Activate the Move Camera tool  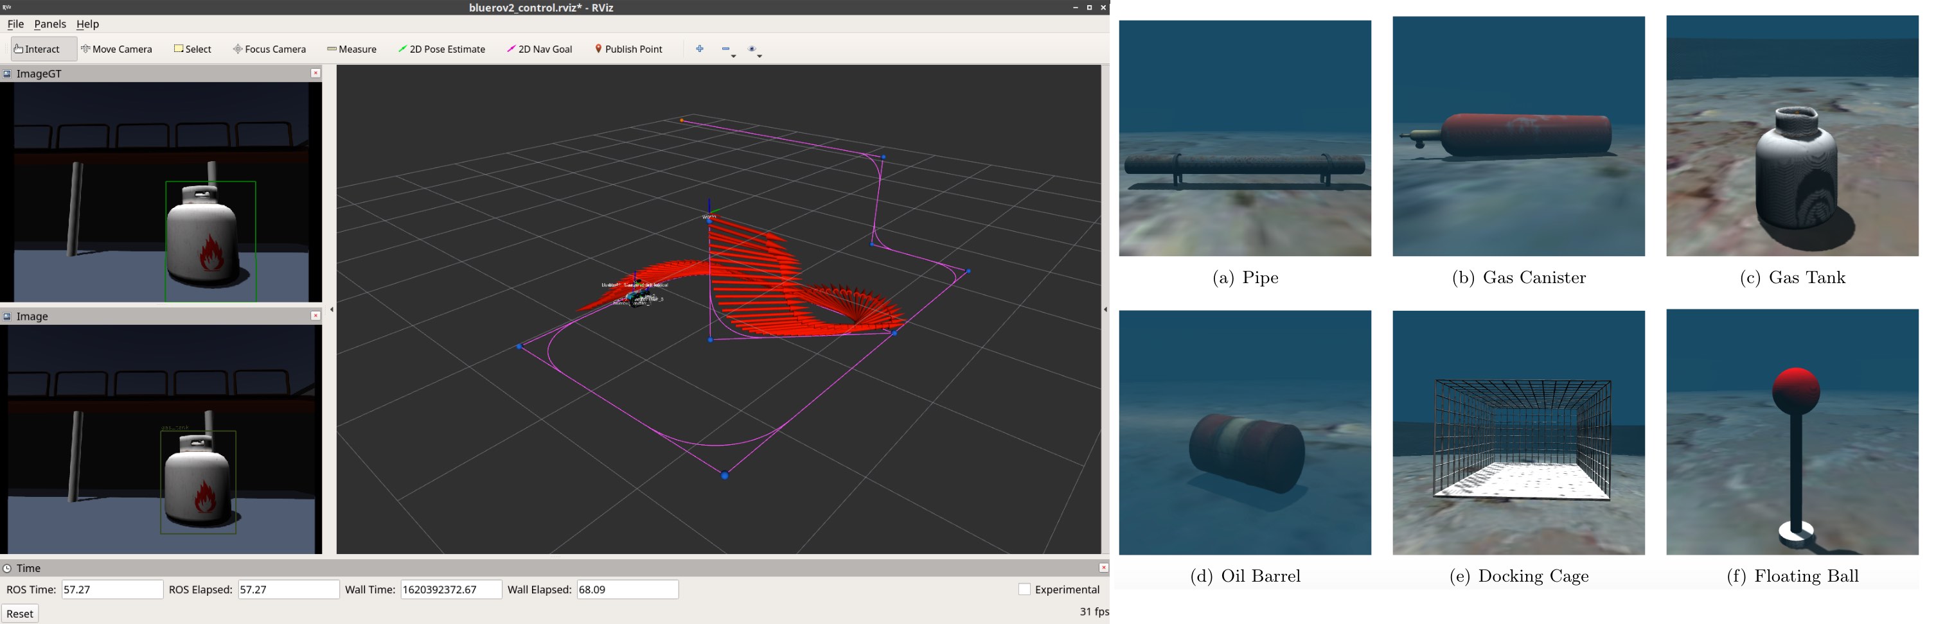pos(116,49)
